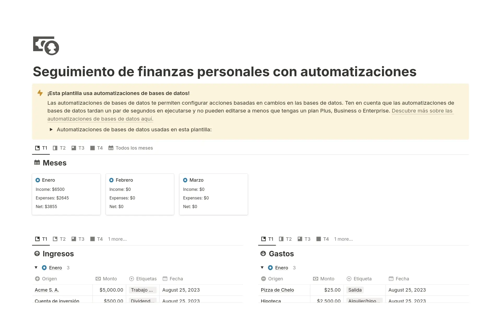Select the status circle on the Febrero card
This screenshot has height=313, width=501.
112,180
